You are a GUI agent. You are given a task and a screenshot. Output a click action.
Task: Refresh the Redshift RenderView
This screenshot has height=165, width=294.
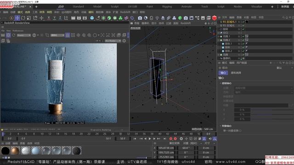click(14, 35)
